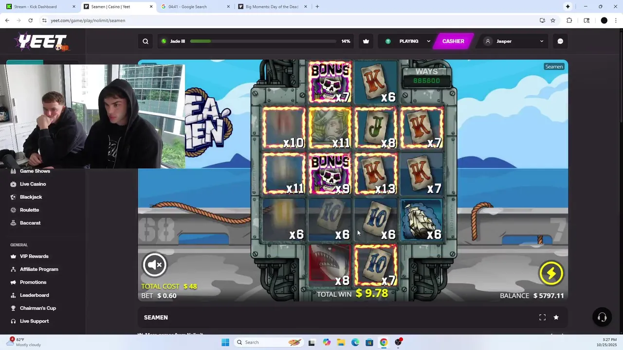This screenshot has height=350, width=623.
Task: Click the ship x6 symbol on reels
Action: click(421, 220)
